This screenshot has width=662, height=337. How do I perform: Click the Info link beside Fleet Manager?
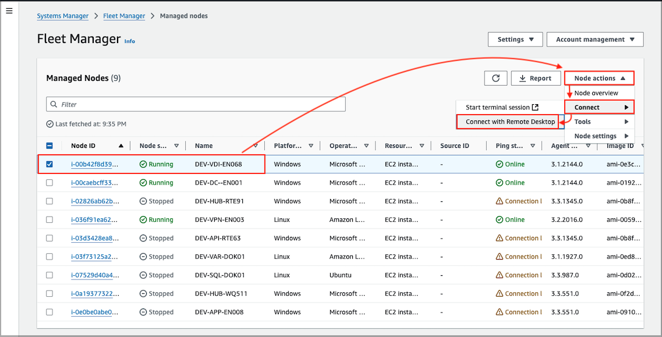tap(129, 41)
